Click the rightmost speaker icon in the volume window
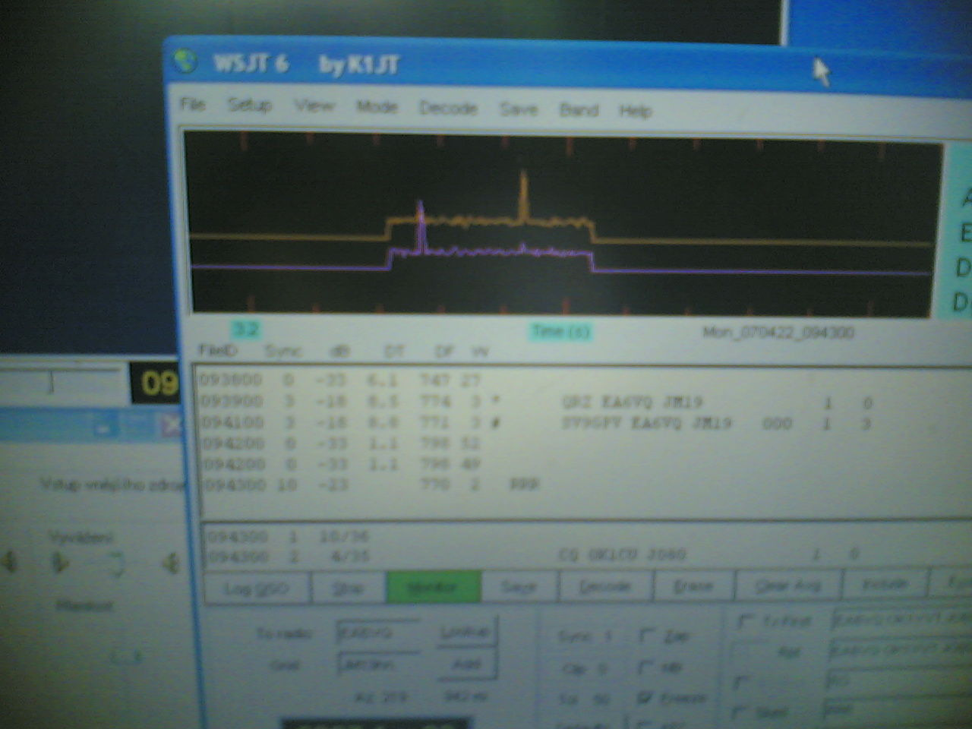 click(x=172, y=563)
